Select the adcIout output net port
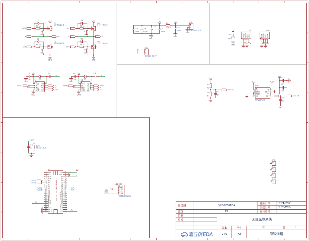Image resolution: width=309 pixels, height=241 pixels. click(289, 96)
